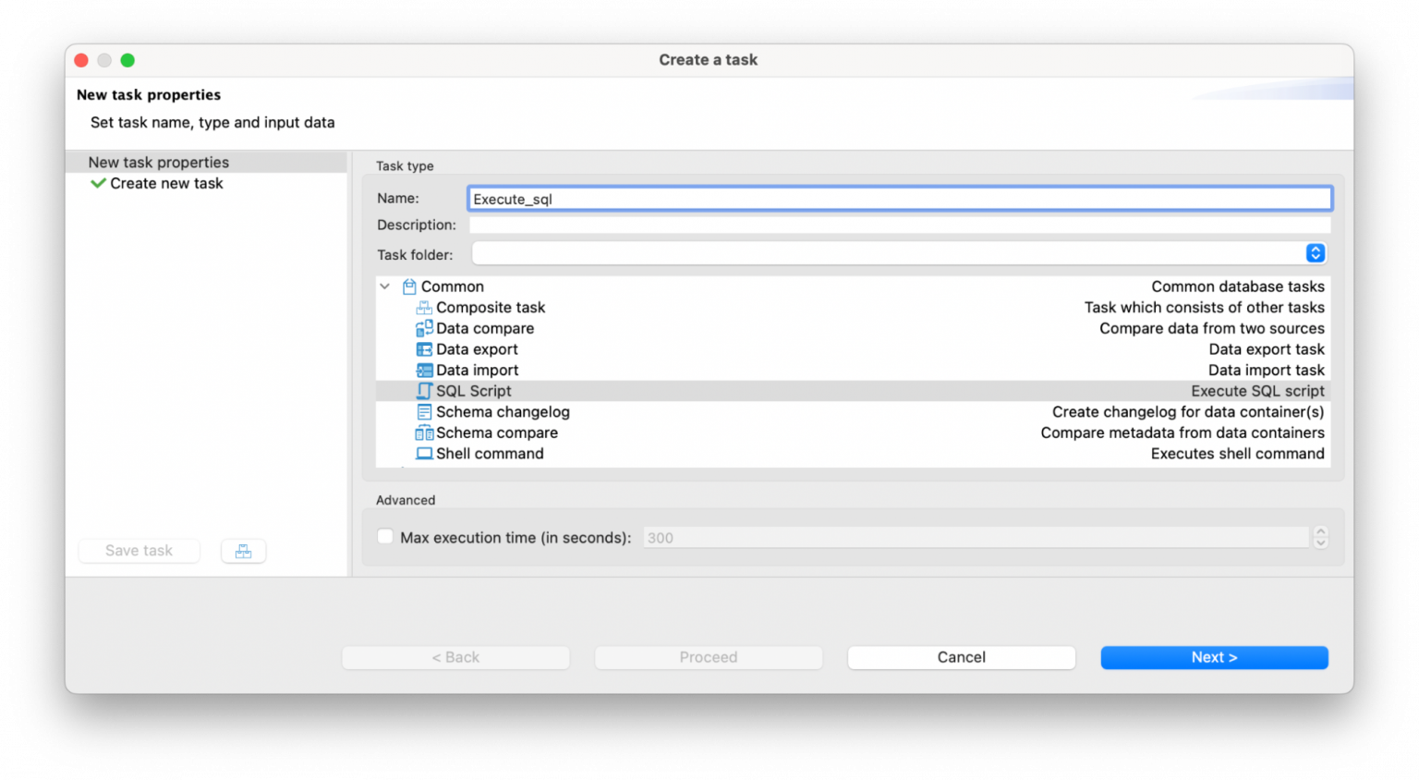Select the SQL Script task icon
This screenshot has width=1419, height=780.
point(424,390)
